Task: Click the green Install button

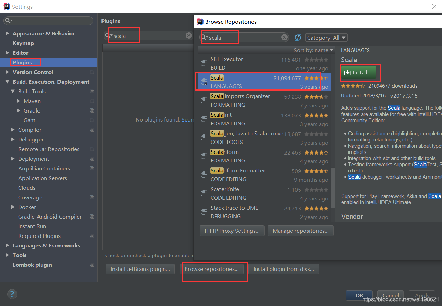Action: (359, 73)
